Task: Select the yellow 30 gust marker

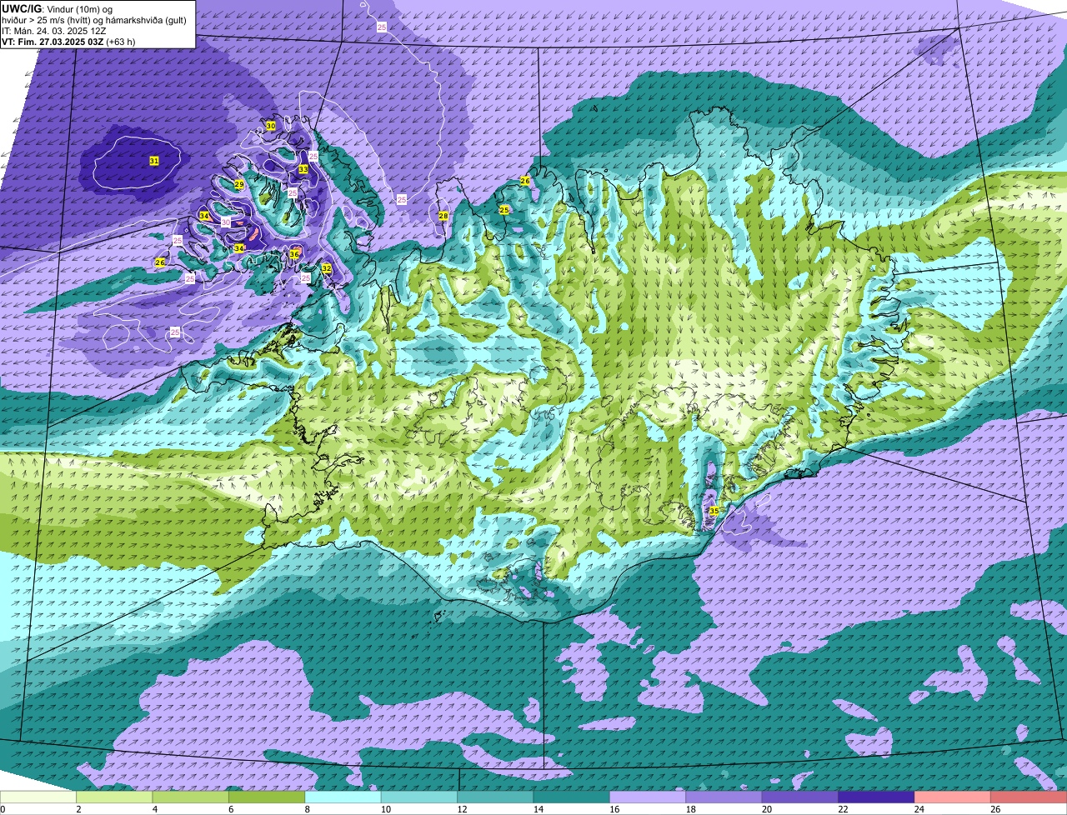Action: [x=271, y=126]
